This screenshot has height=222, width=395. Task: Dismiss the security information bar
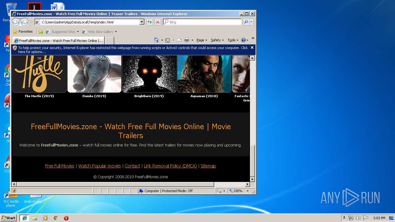[252, 47]
